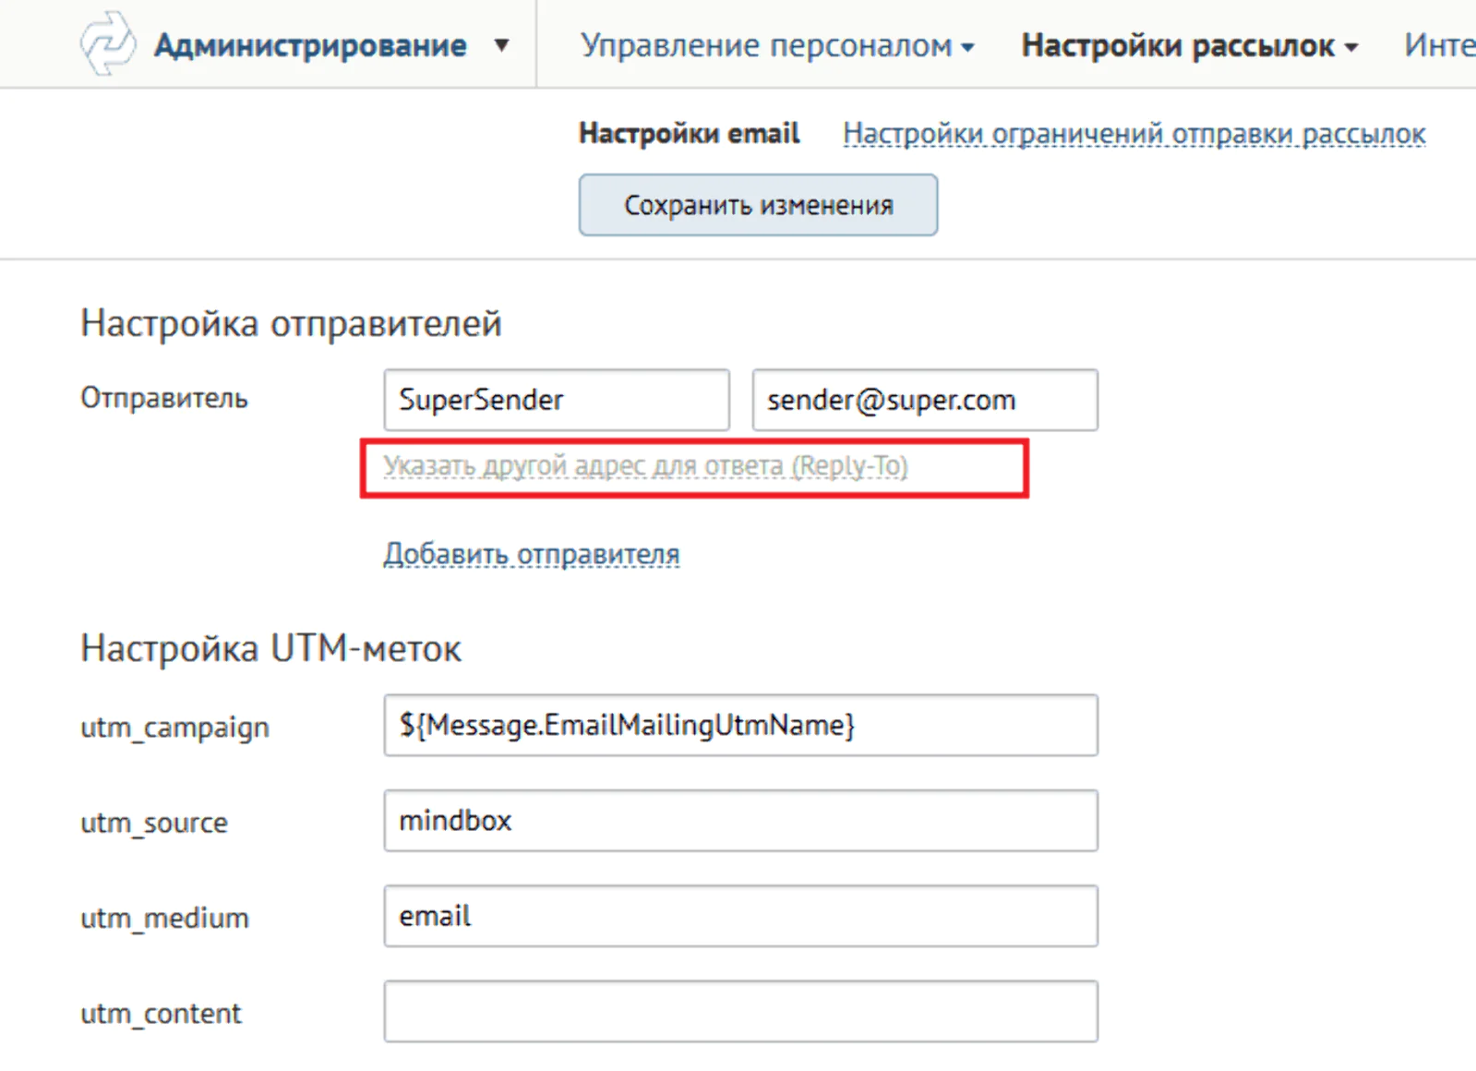Switch to the Настройки email tab
This screenshot has width=1476, height=1071.
tap(689, 134)
